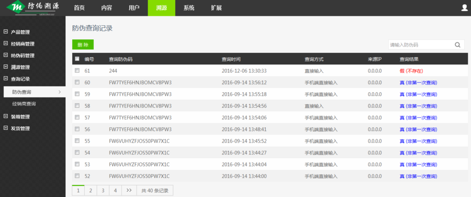This screenshot has height=197, width=471.
Task: Click FW6VUHYZFJOS50PW7X1C in record 54 row
Action: coord(139,153)
